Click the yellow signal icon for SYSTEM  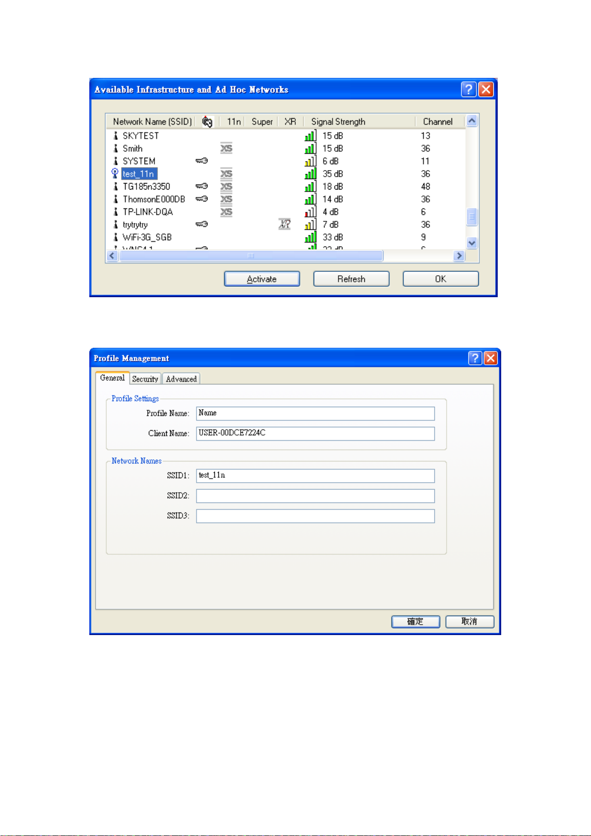[311, 161]
